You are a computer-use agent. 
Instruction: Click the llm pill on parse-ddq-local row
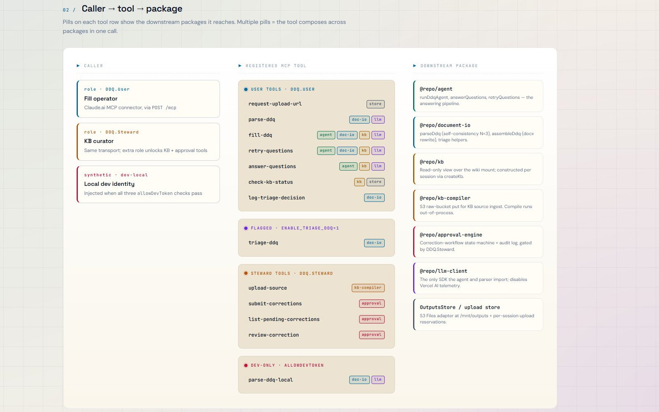point(378,380)
